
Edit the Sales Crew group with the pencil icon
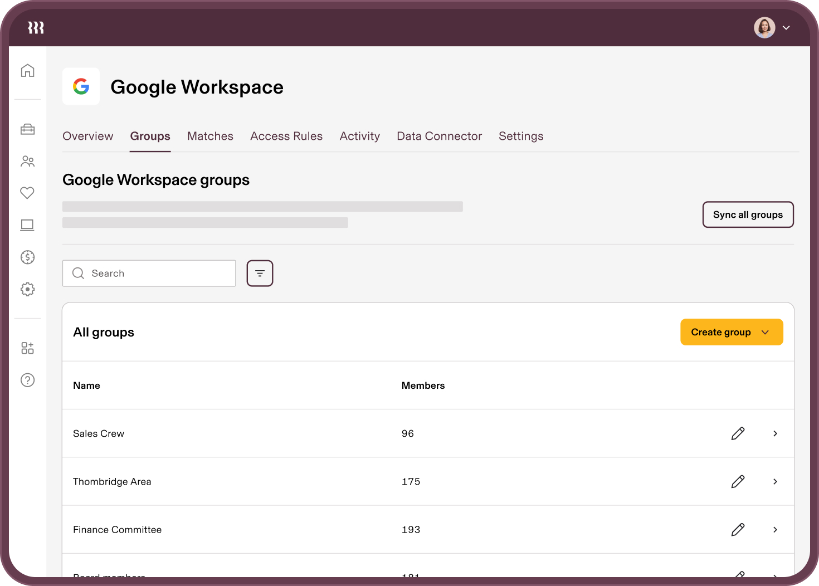738,433
